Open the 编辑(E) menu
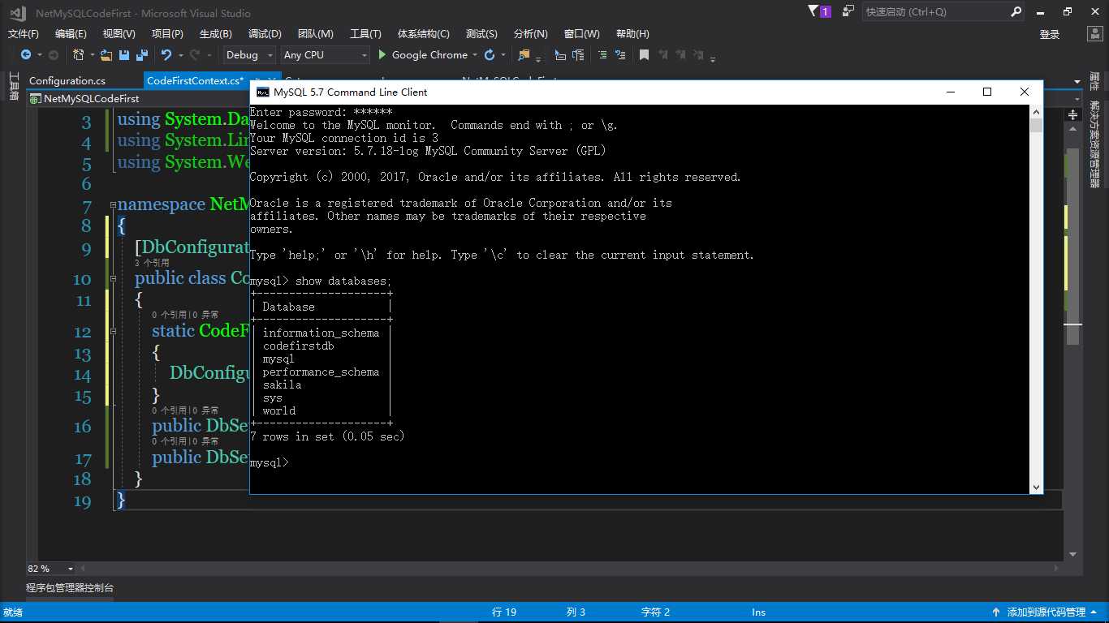Screen dimensions: 1109x623 tap(71, 33)
